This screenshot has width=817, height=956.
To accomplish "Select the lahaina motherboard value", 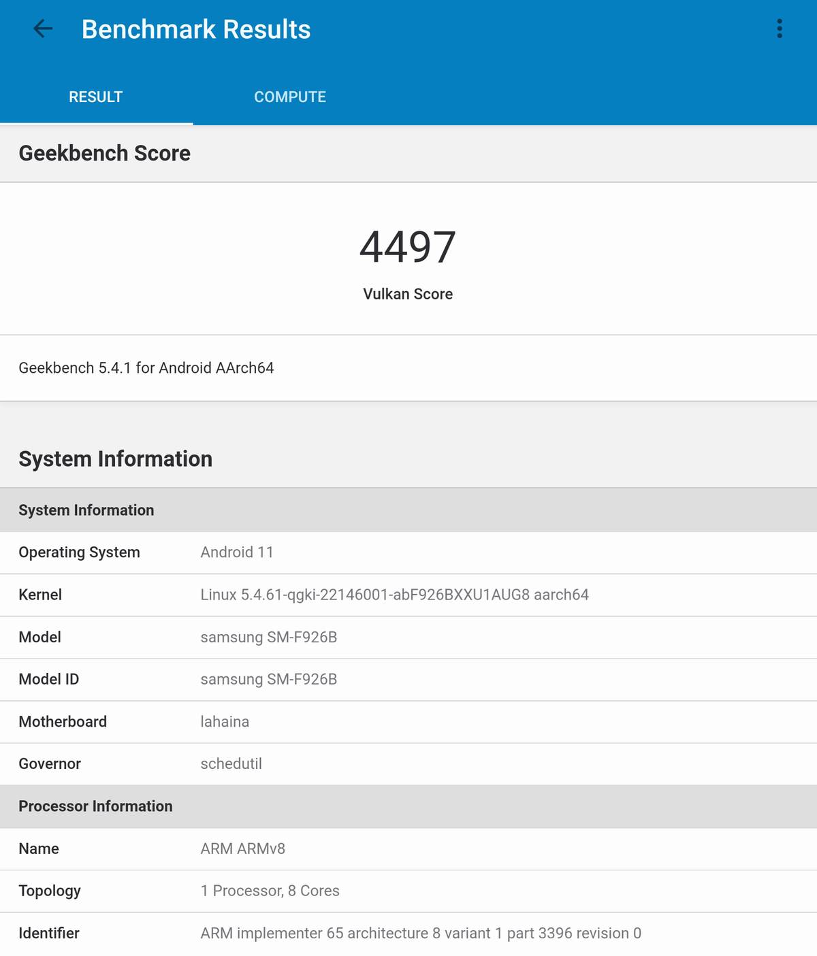I will (x=225, y=722).
